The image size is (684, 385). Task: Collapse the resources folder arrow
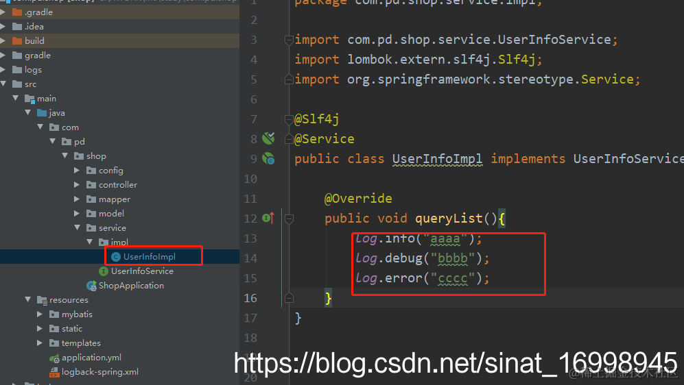tap(28, 299)
